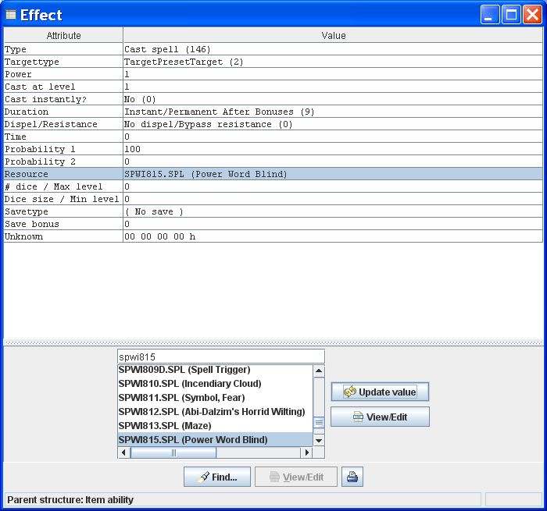This screenshot has width=547, height=511.
Task: Maximize the Effect window
Action: 511,14
